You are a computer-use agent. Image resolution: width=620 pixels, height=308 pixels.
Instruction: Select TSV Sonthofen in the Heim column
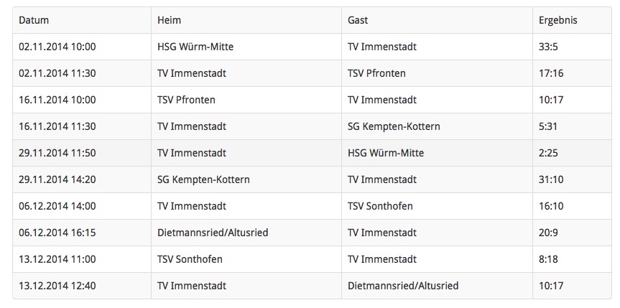[190, 259]
